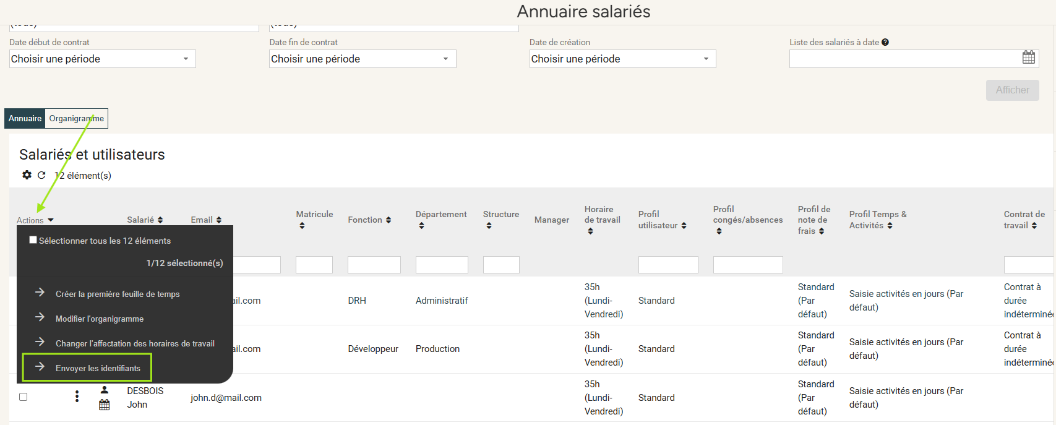Select Changer l'affectation des horaires de travail
The width and height of the screenshot is (1056, 425).
[x=135, y=343]
